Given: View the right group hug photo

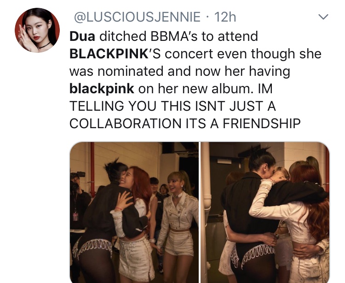Looking at the screenshot, I should (x=265, y=212).
